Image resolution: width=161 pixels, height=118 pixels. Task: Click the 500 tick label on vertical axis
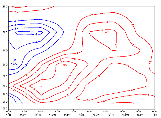[x=5, y=65]
